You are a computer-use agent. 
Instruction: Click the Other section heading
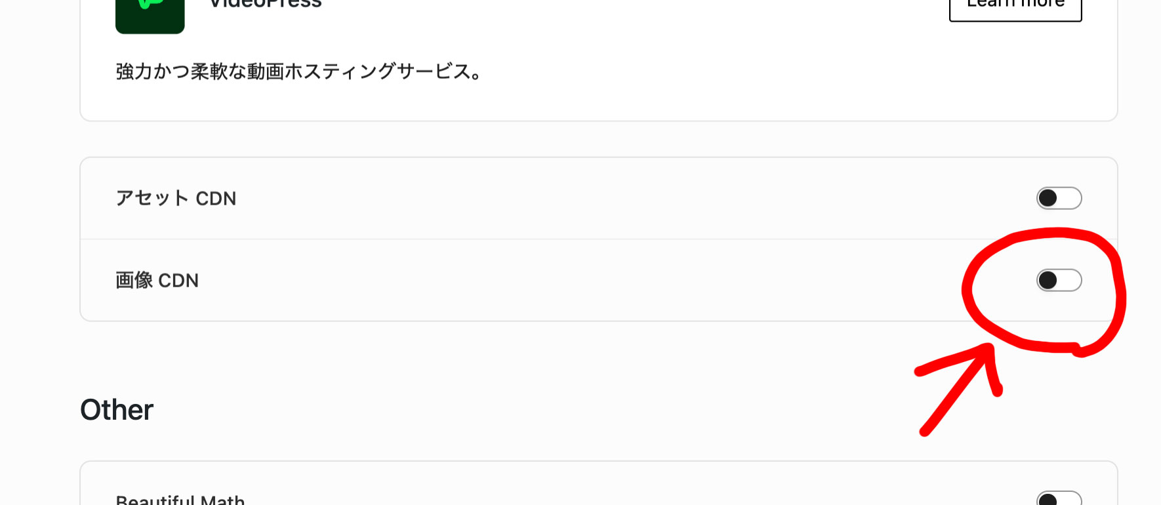pos(117,410)
